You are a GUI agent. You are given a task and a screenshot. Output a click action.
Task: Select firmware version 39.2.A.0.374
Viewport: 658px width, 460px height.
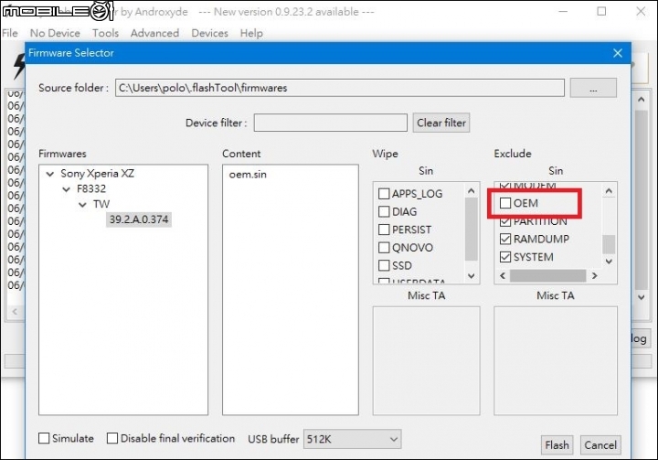(139, 219)
